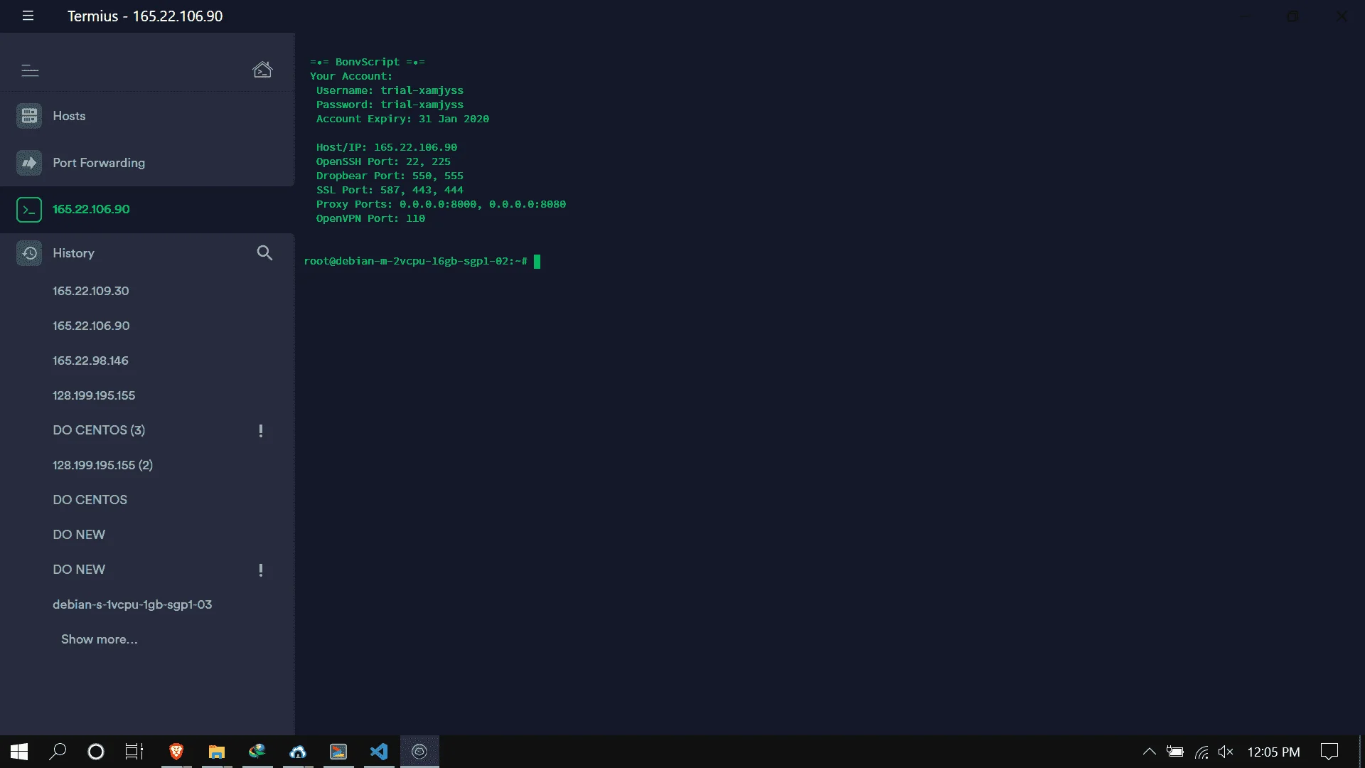Select the active 165.22.106.90 terminal tab
The width and height of the screenshot is (1365, 768).
pos(147,210)
